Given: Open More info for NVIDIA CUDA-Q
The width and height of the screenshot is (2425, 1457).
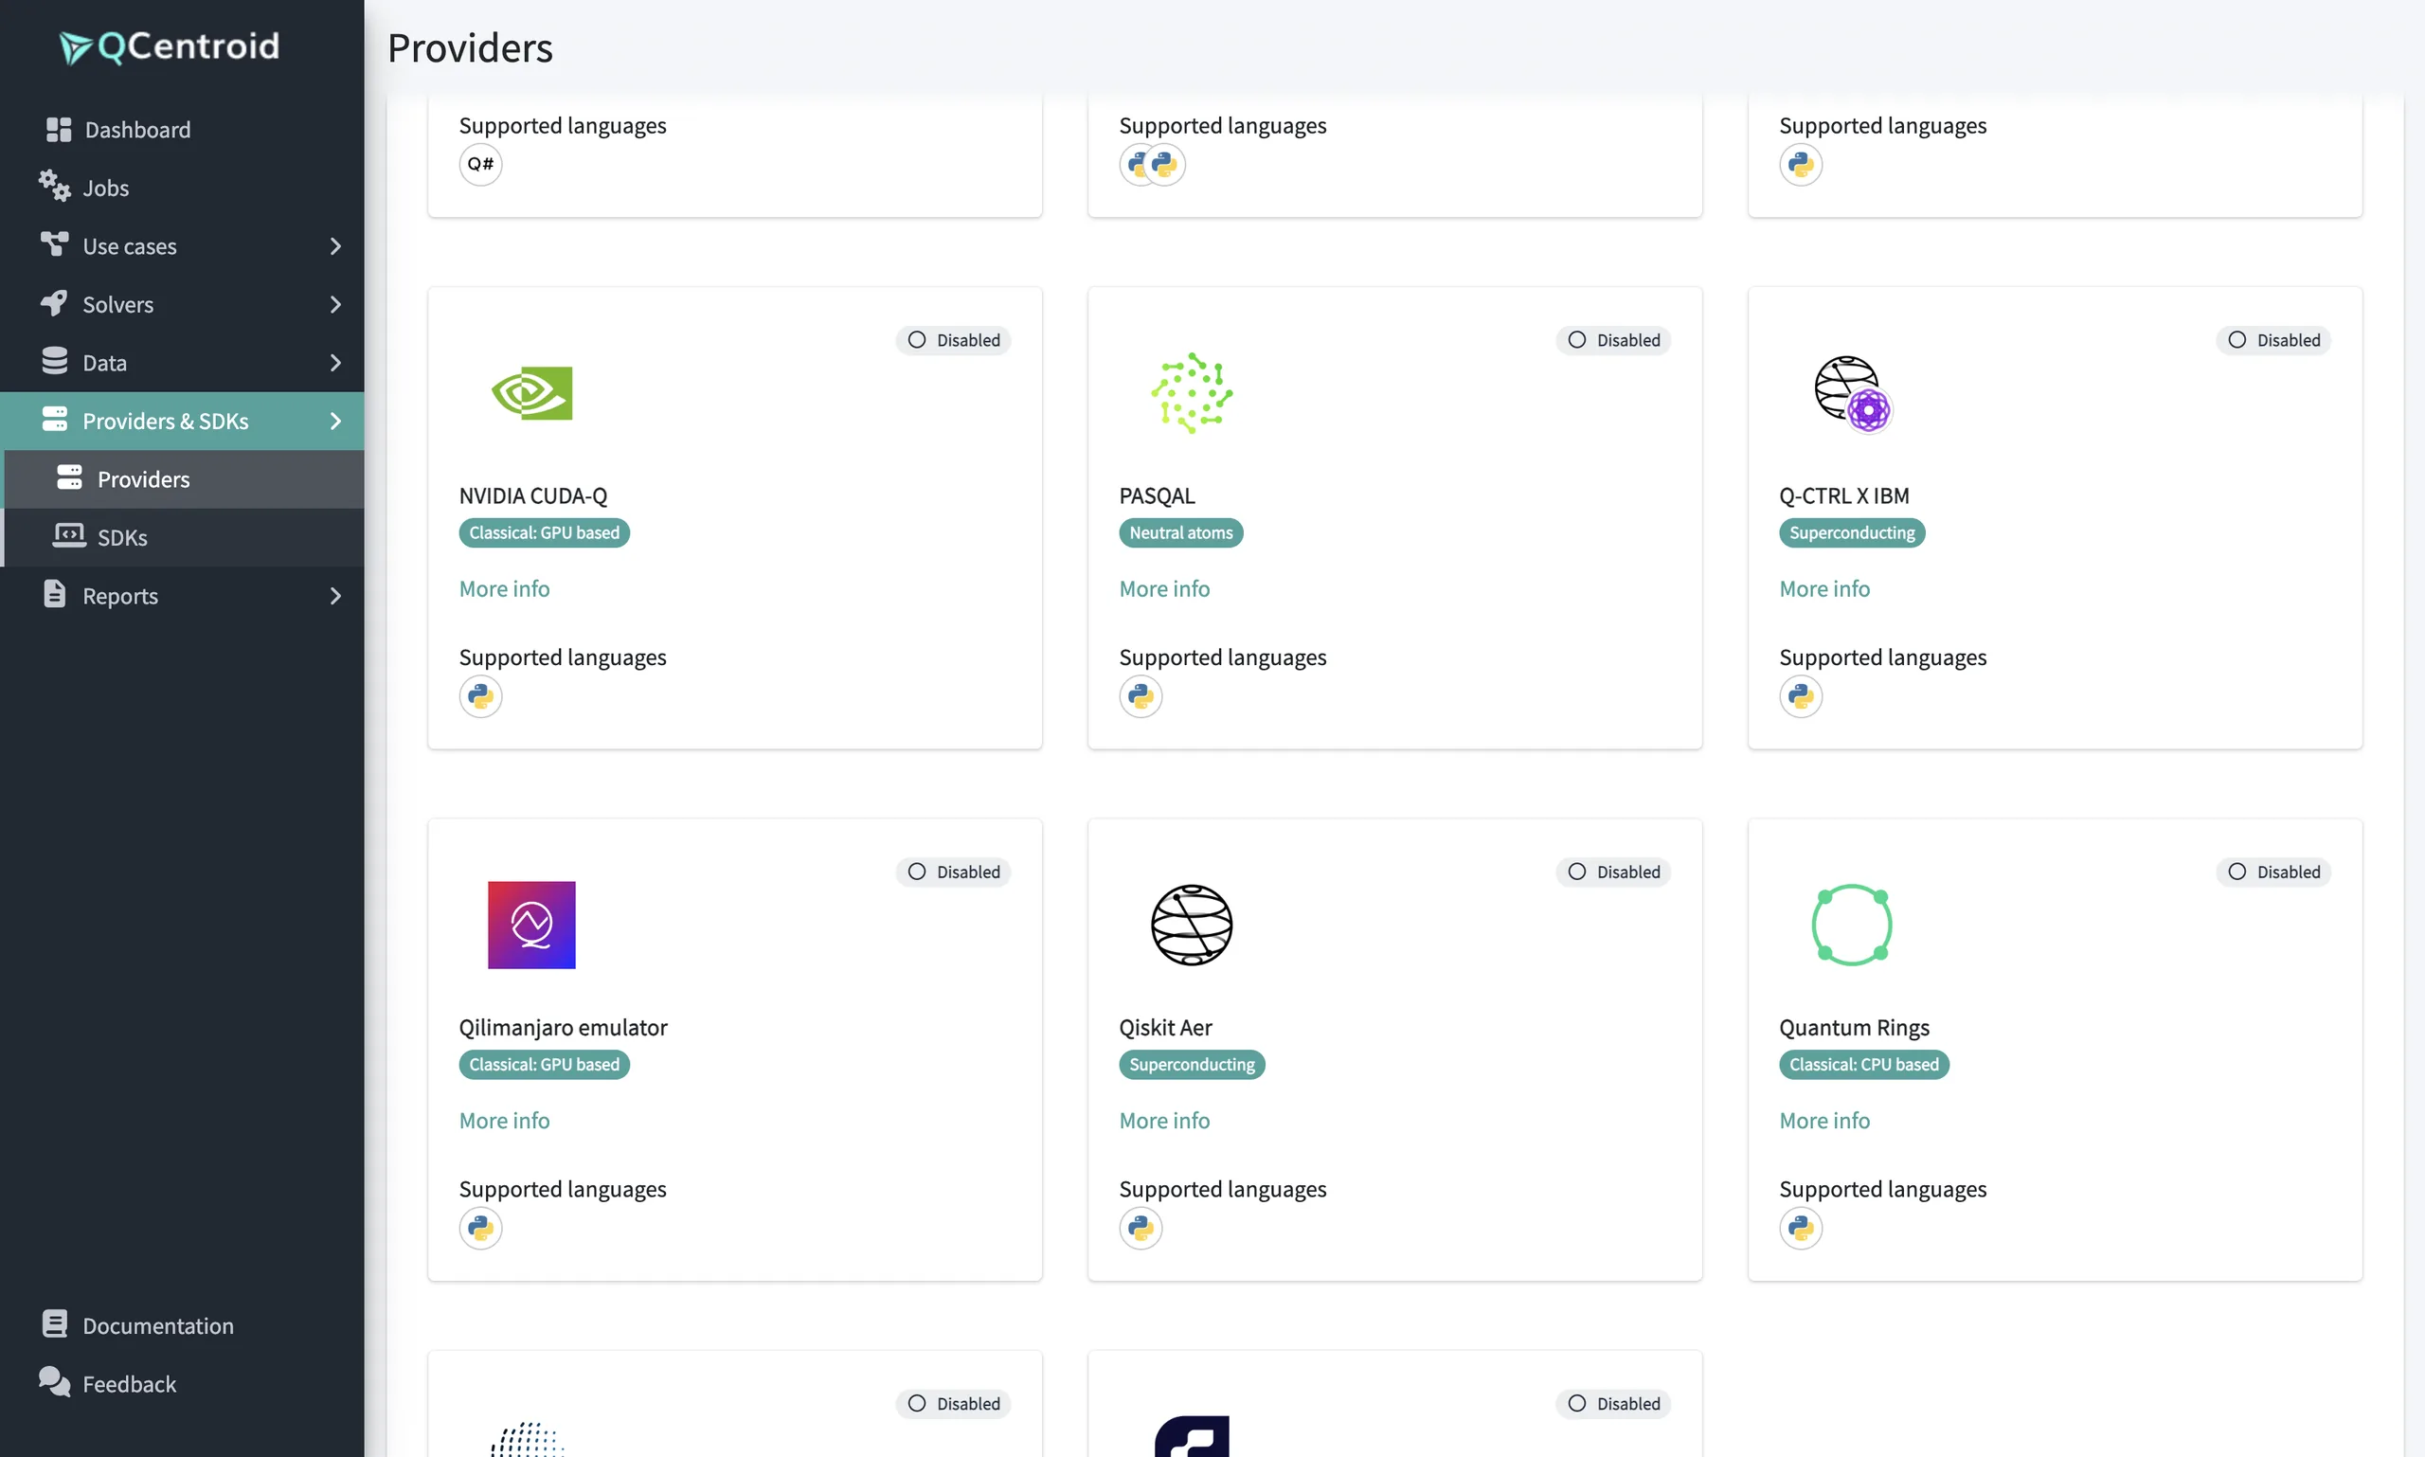Looking at the screenshot, I should 505,588.
